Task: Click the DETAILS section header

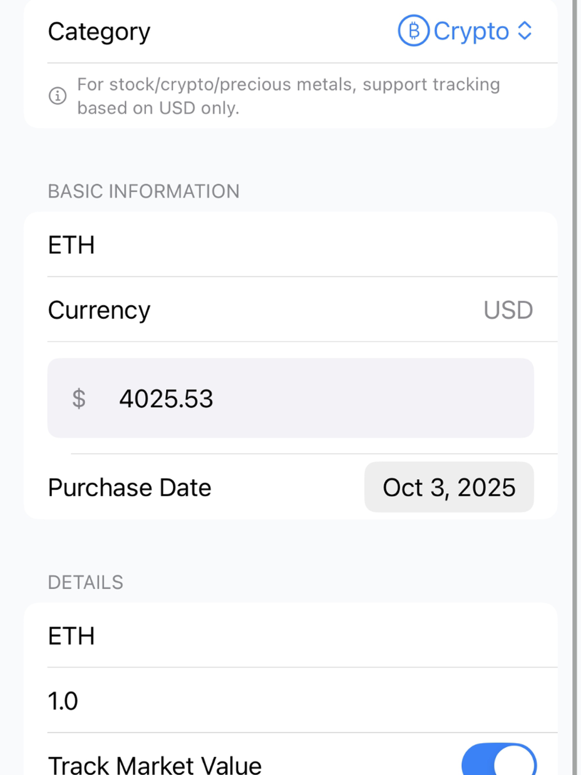Action: click(x=85, y=582)
